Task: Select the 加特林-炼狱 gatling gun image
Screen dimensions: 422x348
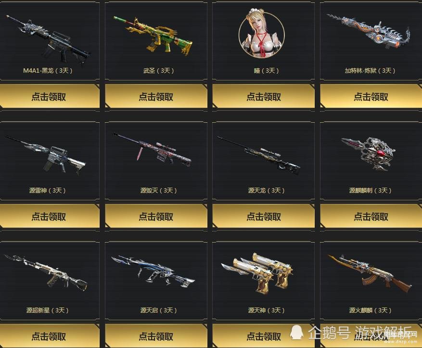Action: [369, 32]
